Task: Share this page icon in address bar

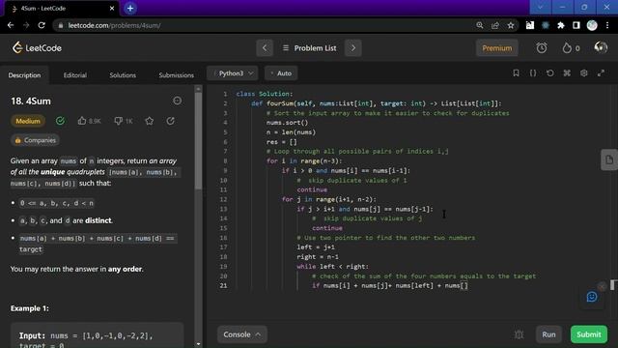Action: pos(495,25)
